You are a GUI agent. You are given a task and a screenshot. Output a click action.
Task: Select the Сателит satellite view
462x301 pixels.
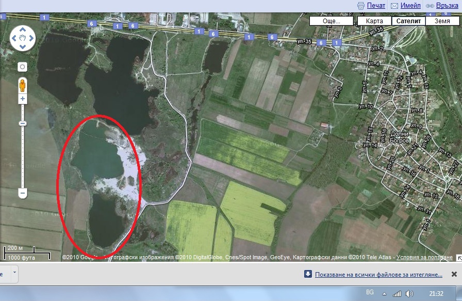click(408, 21)
